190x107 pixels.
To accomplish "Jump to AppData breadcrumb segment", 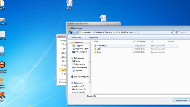I will 98,32.
